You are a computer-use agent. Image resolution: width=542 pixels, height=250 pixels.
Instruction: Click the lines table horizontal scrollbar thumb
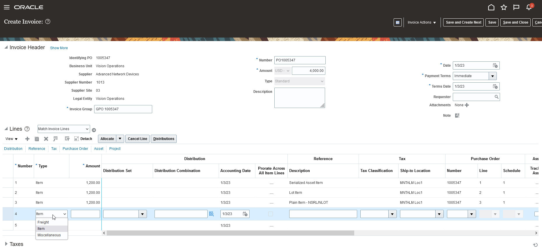pos(230,233)
